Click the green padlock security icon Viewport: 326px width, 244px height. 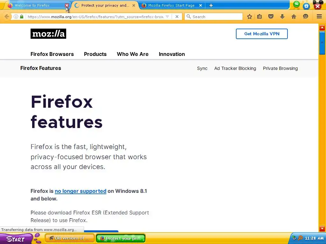[x=22, y=17]
